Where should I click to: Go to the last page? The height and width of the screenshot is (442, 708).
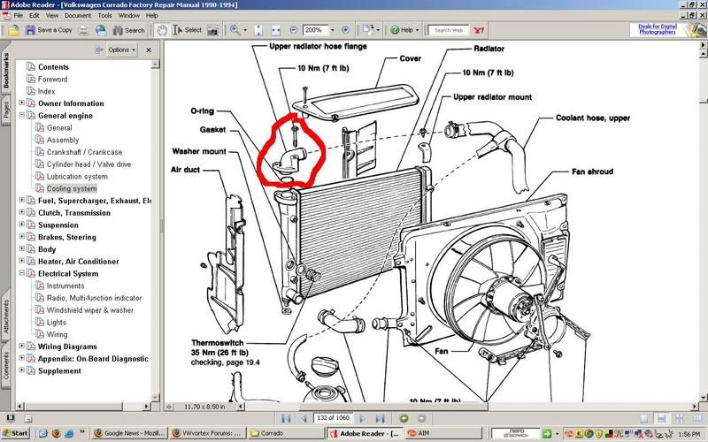pyautogui.click(x=381, y=418)
